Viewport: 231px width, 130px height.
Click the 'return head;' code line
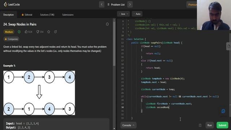pos(153,68)
